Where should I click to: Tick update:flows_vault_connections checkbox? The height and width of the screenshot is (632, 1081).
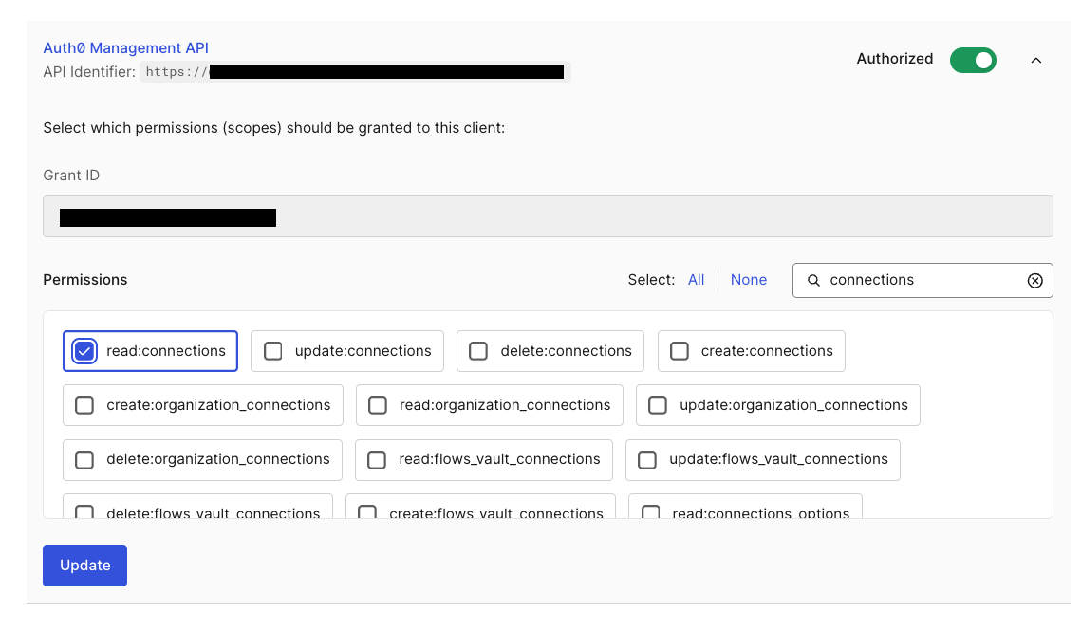click(x=647, y=459)
